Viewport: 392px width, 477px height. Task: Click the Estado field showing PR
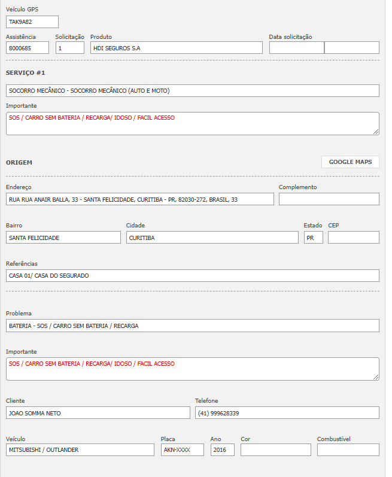313,238
